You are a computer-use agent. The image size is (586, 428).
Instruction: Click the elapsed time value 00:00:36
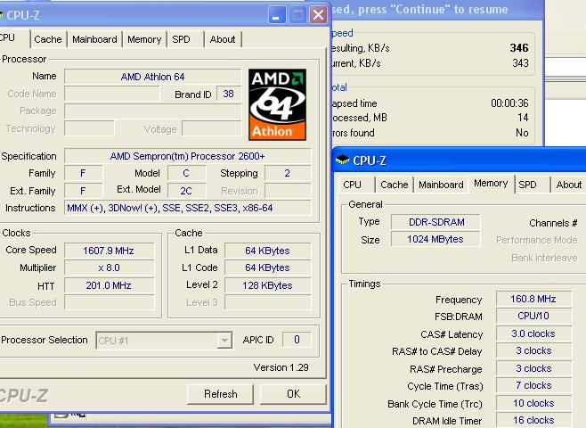(509, 103)
